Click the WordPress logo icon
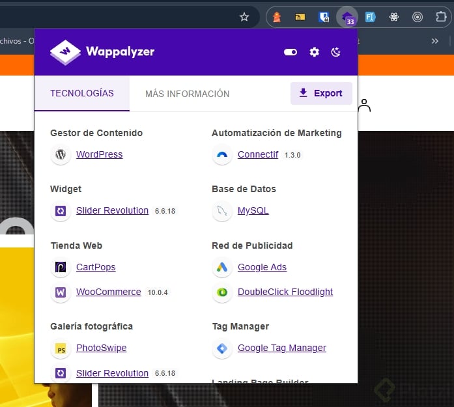This screenshot has height=407, width=454. point(61,154)
